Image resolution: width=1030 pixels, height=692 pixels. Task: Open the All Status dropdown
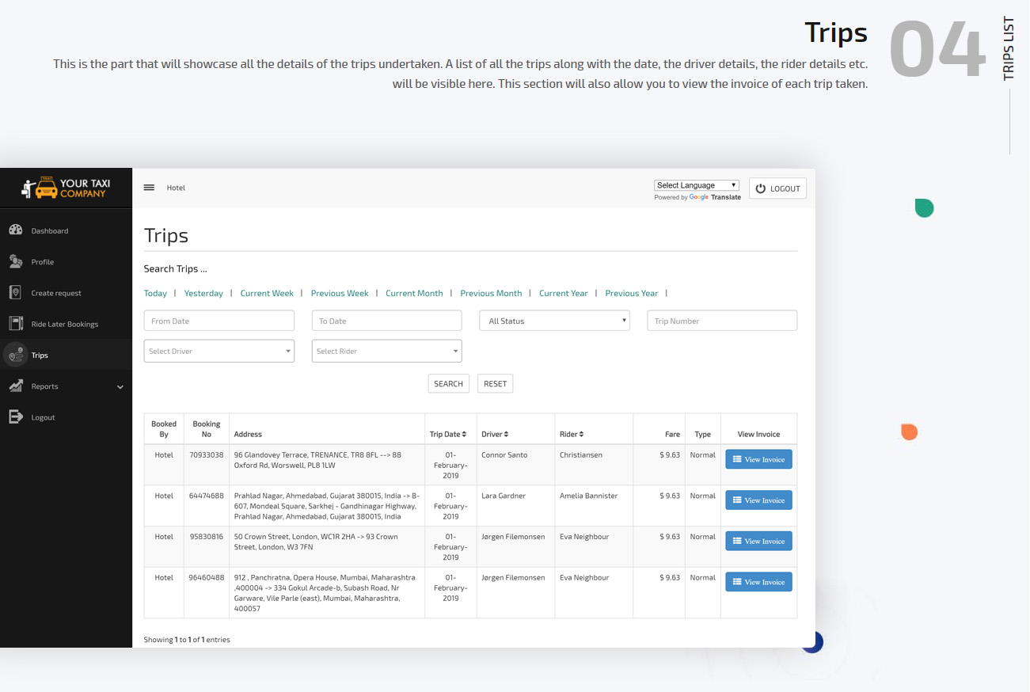click(554, 321)
